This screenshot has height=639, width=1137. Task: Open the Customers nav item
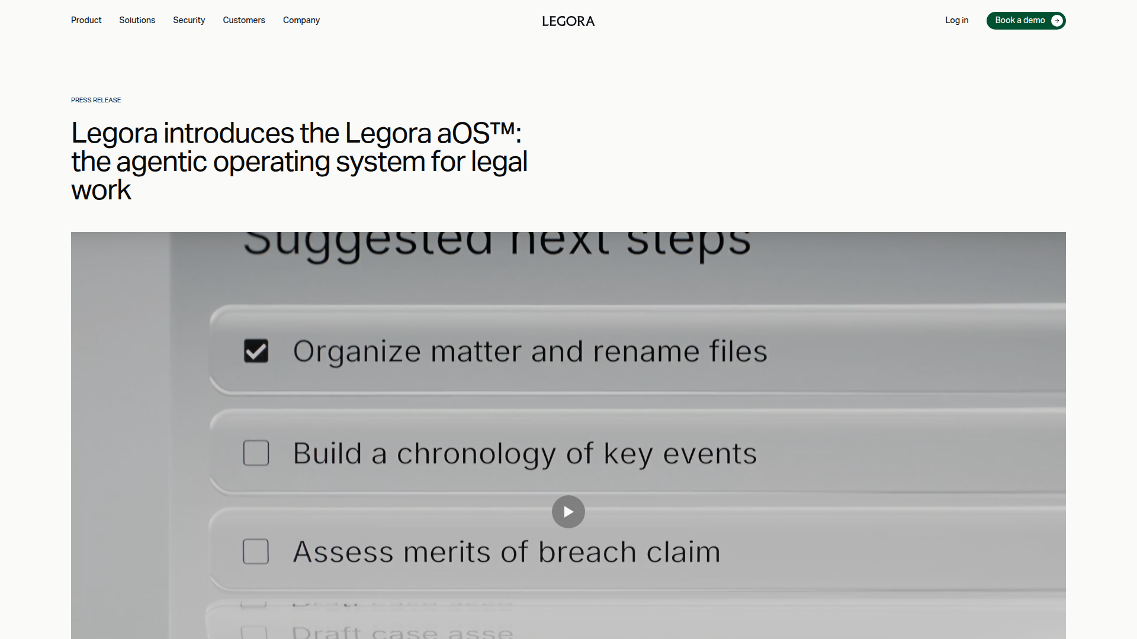point(244,20)
